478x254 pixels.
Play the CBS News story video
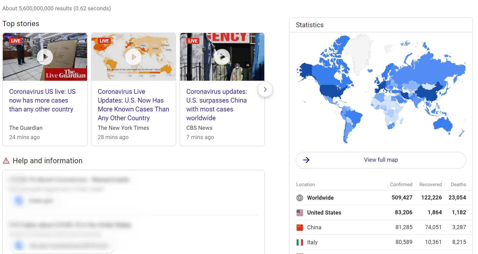click(x=222, y=57)
